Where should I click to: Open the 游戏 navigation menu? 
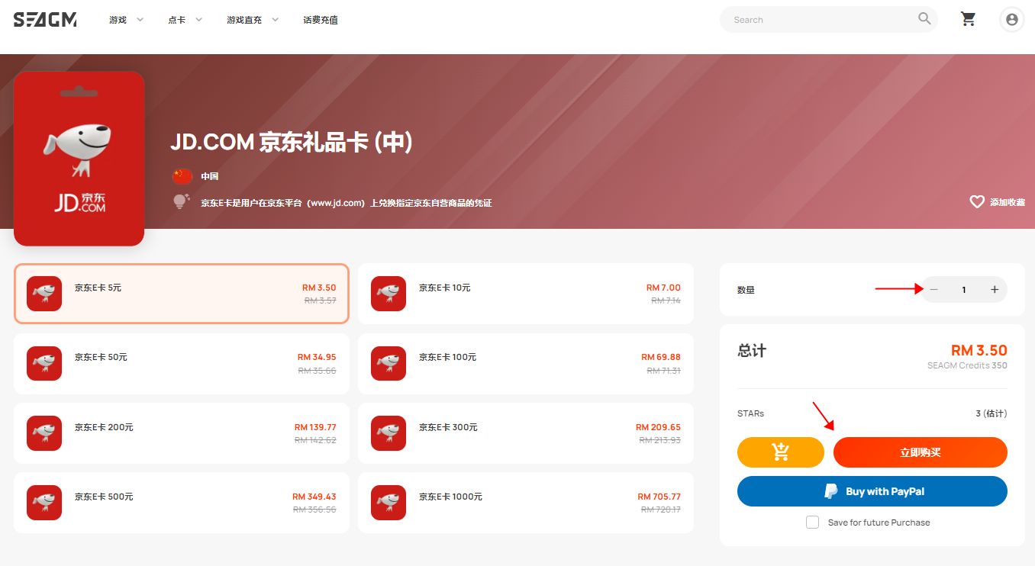point(118,20)
